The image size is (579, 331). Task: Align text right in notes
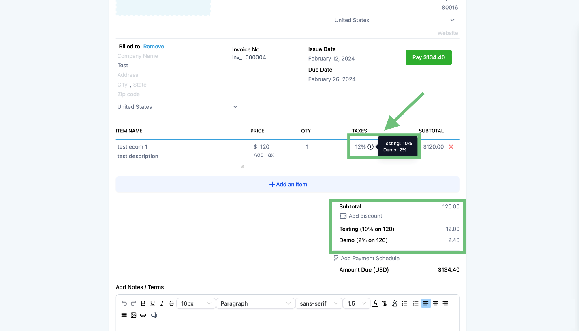tap(445, 303)
